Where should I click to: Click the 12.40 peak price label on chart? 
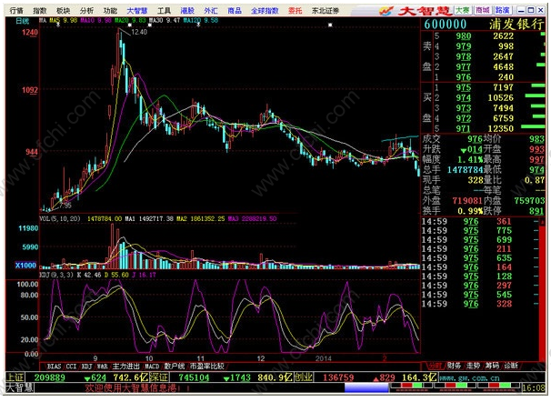(x=139, y=32)
